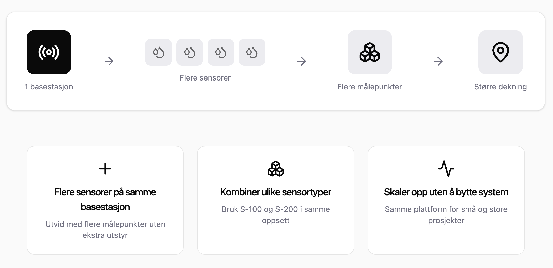
Task: Click the black base station broadcast icon
Action: pyautogui.click(x=49, y=52)
